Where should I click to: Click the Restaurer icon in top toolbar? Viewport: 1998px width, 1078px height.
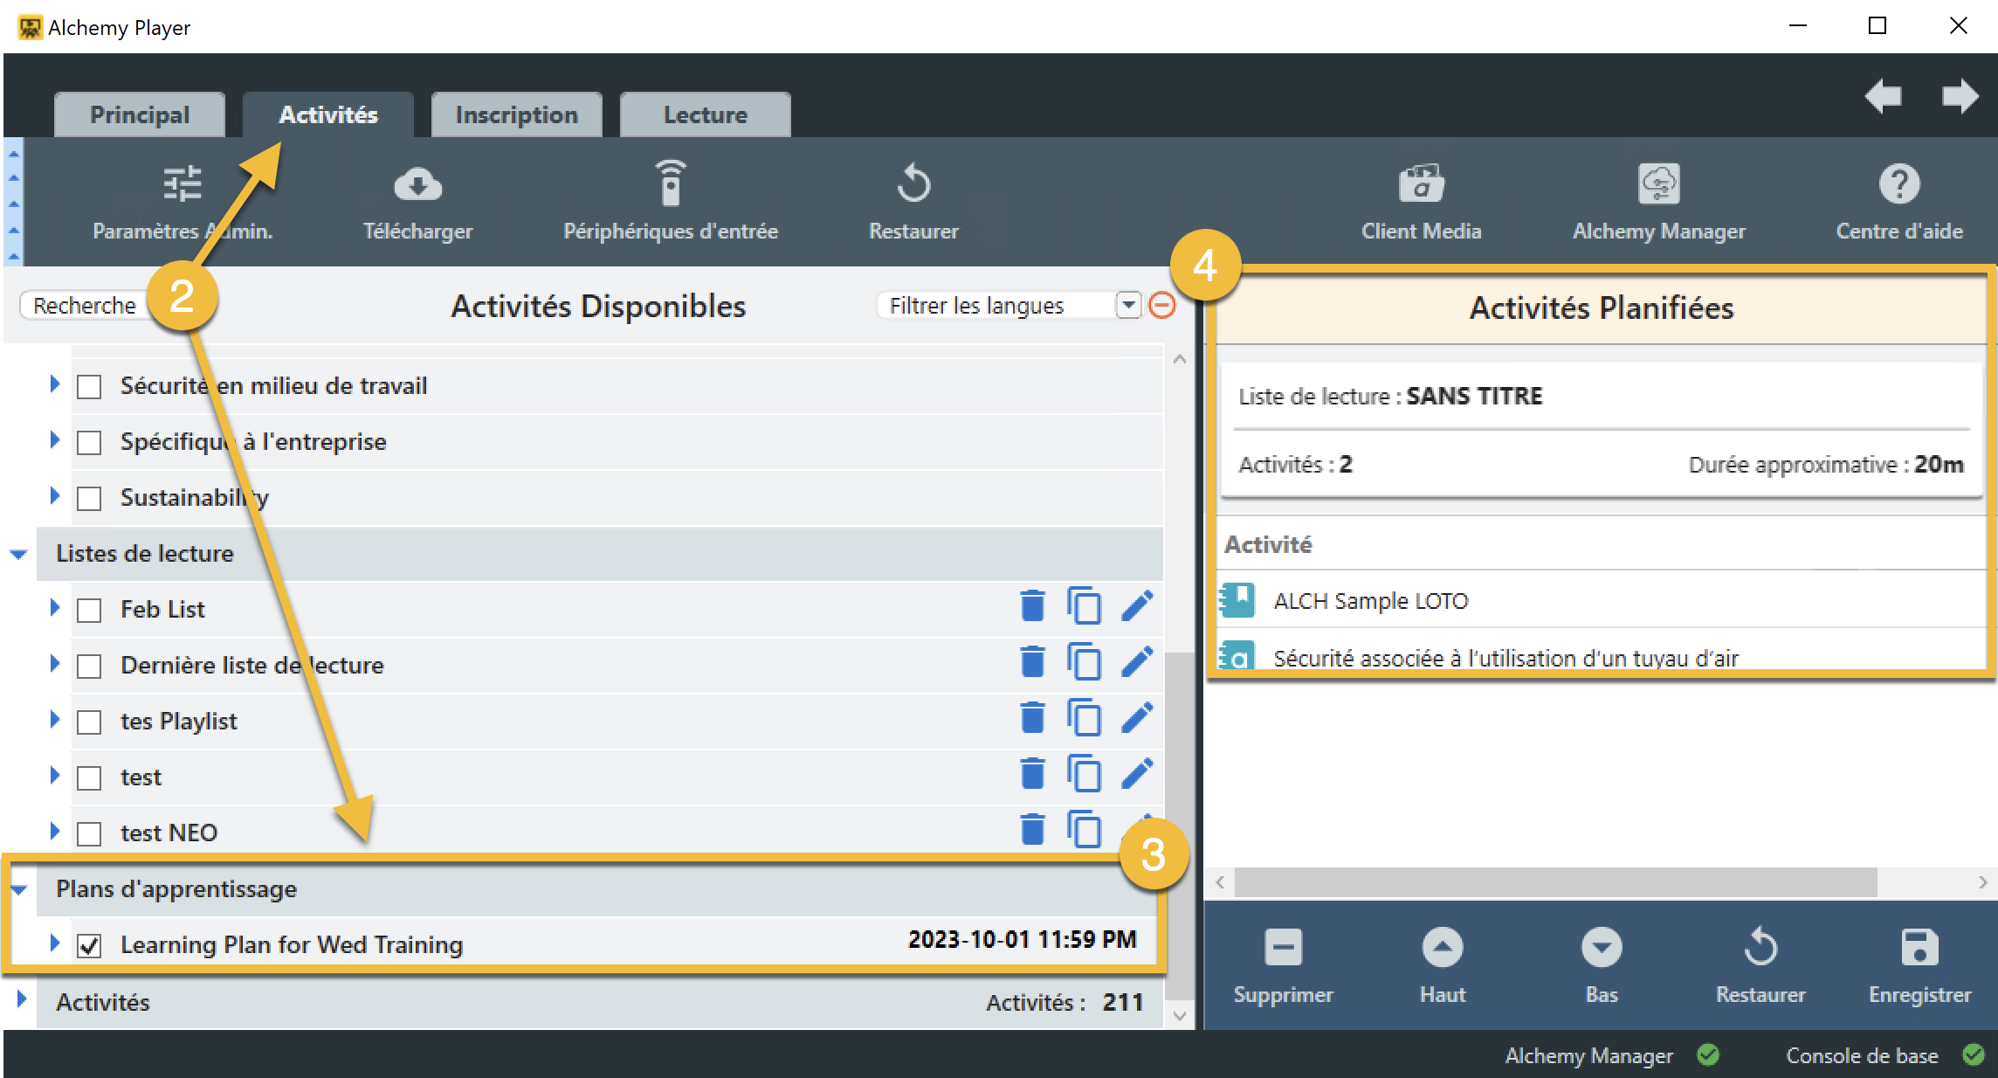coord(913,183)
